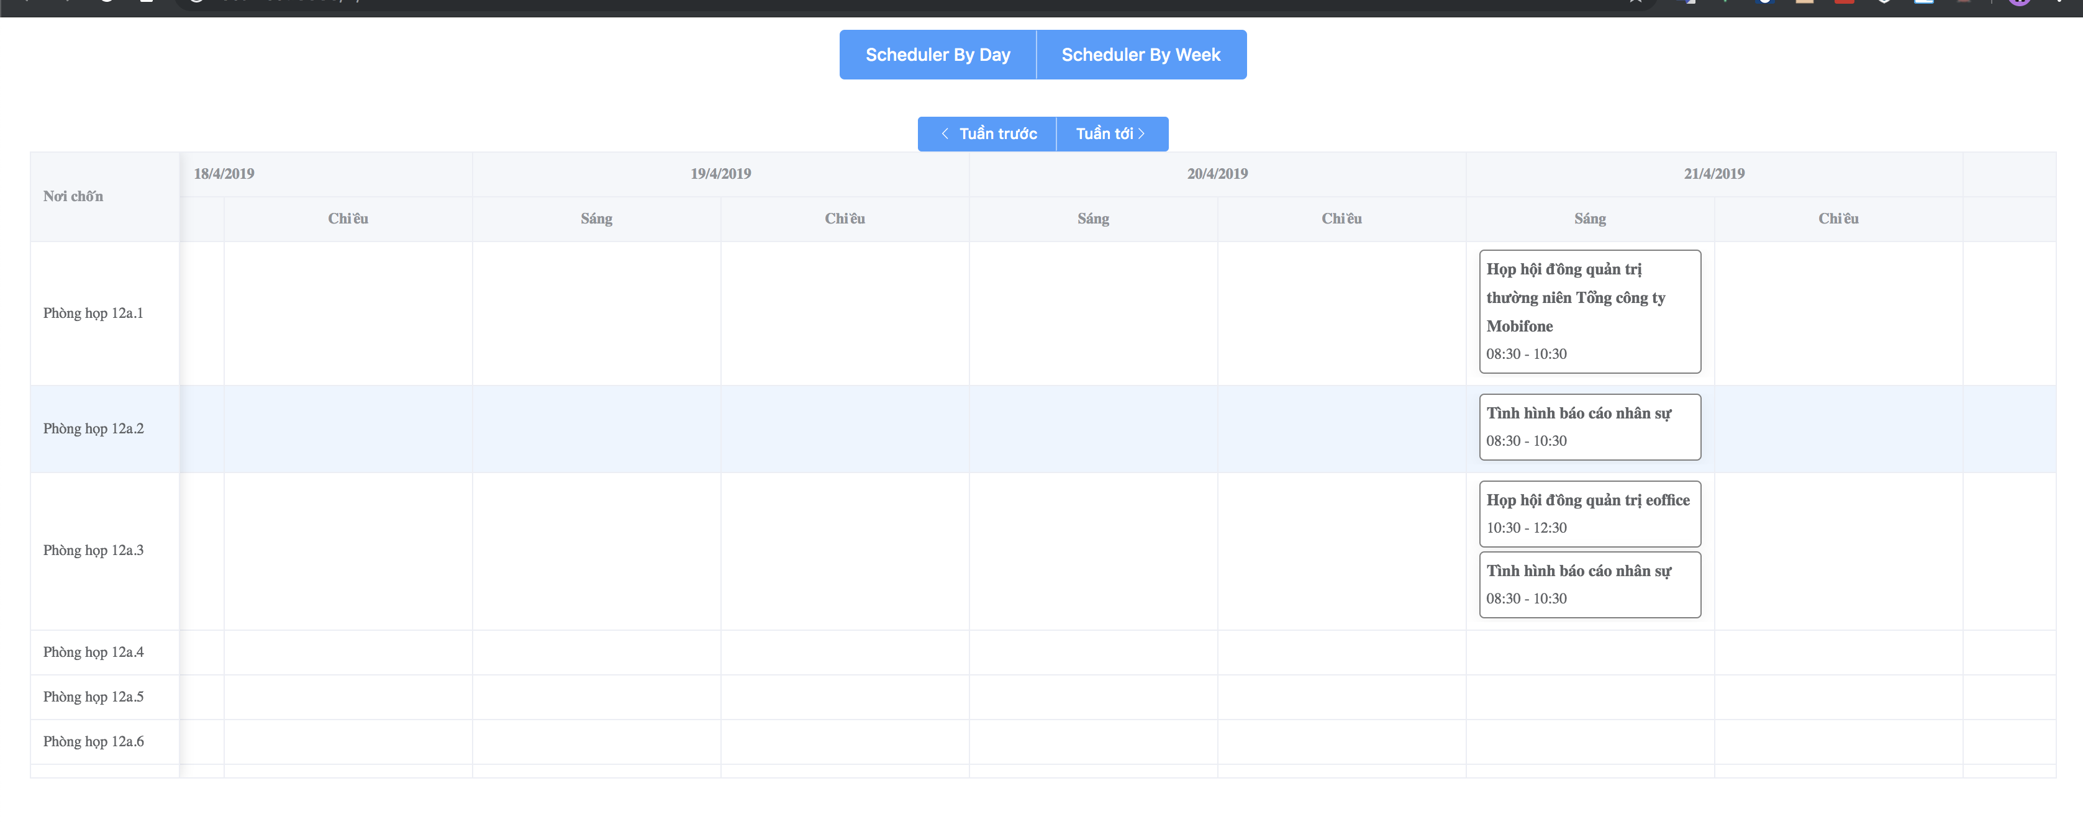
Task: Click the Chiều header under 21/4/2019
Action: pyautogui.click(x=1838, y=219)
